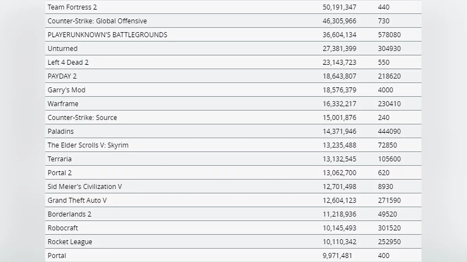Open PLAYERUNKNOWN'S BATTLEGROUNDS entry
Screen dimensions: 467x262
pyautogui.click(x=107, y=35)
